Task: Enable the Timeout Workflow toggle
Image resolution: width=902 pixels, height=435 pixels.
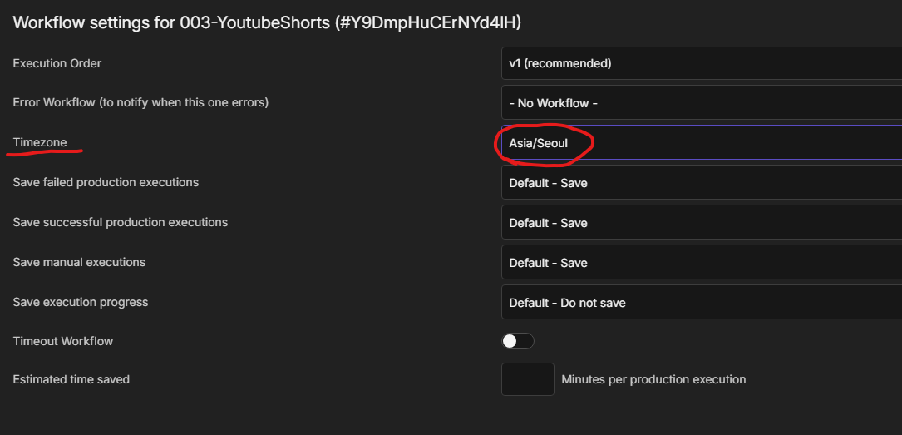Action: [517, 341]
